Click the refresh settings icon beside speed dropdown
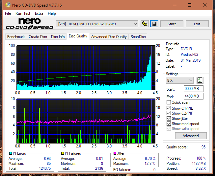 200,80
